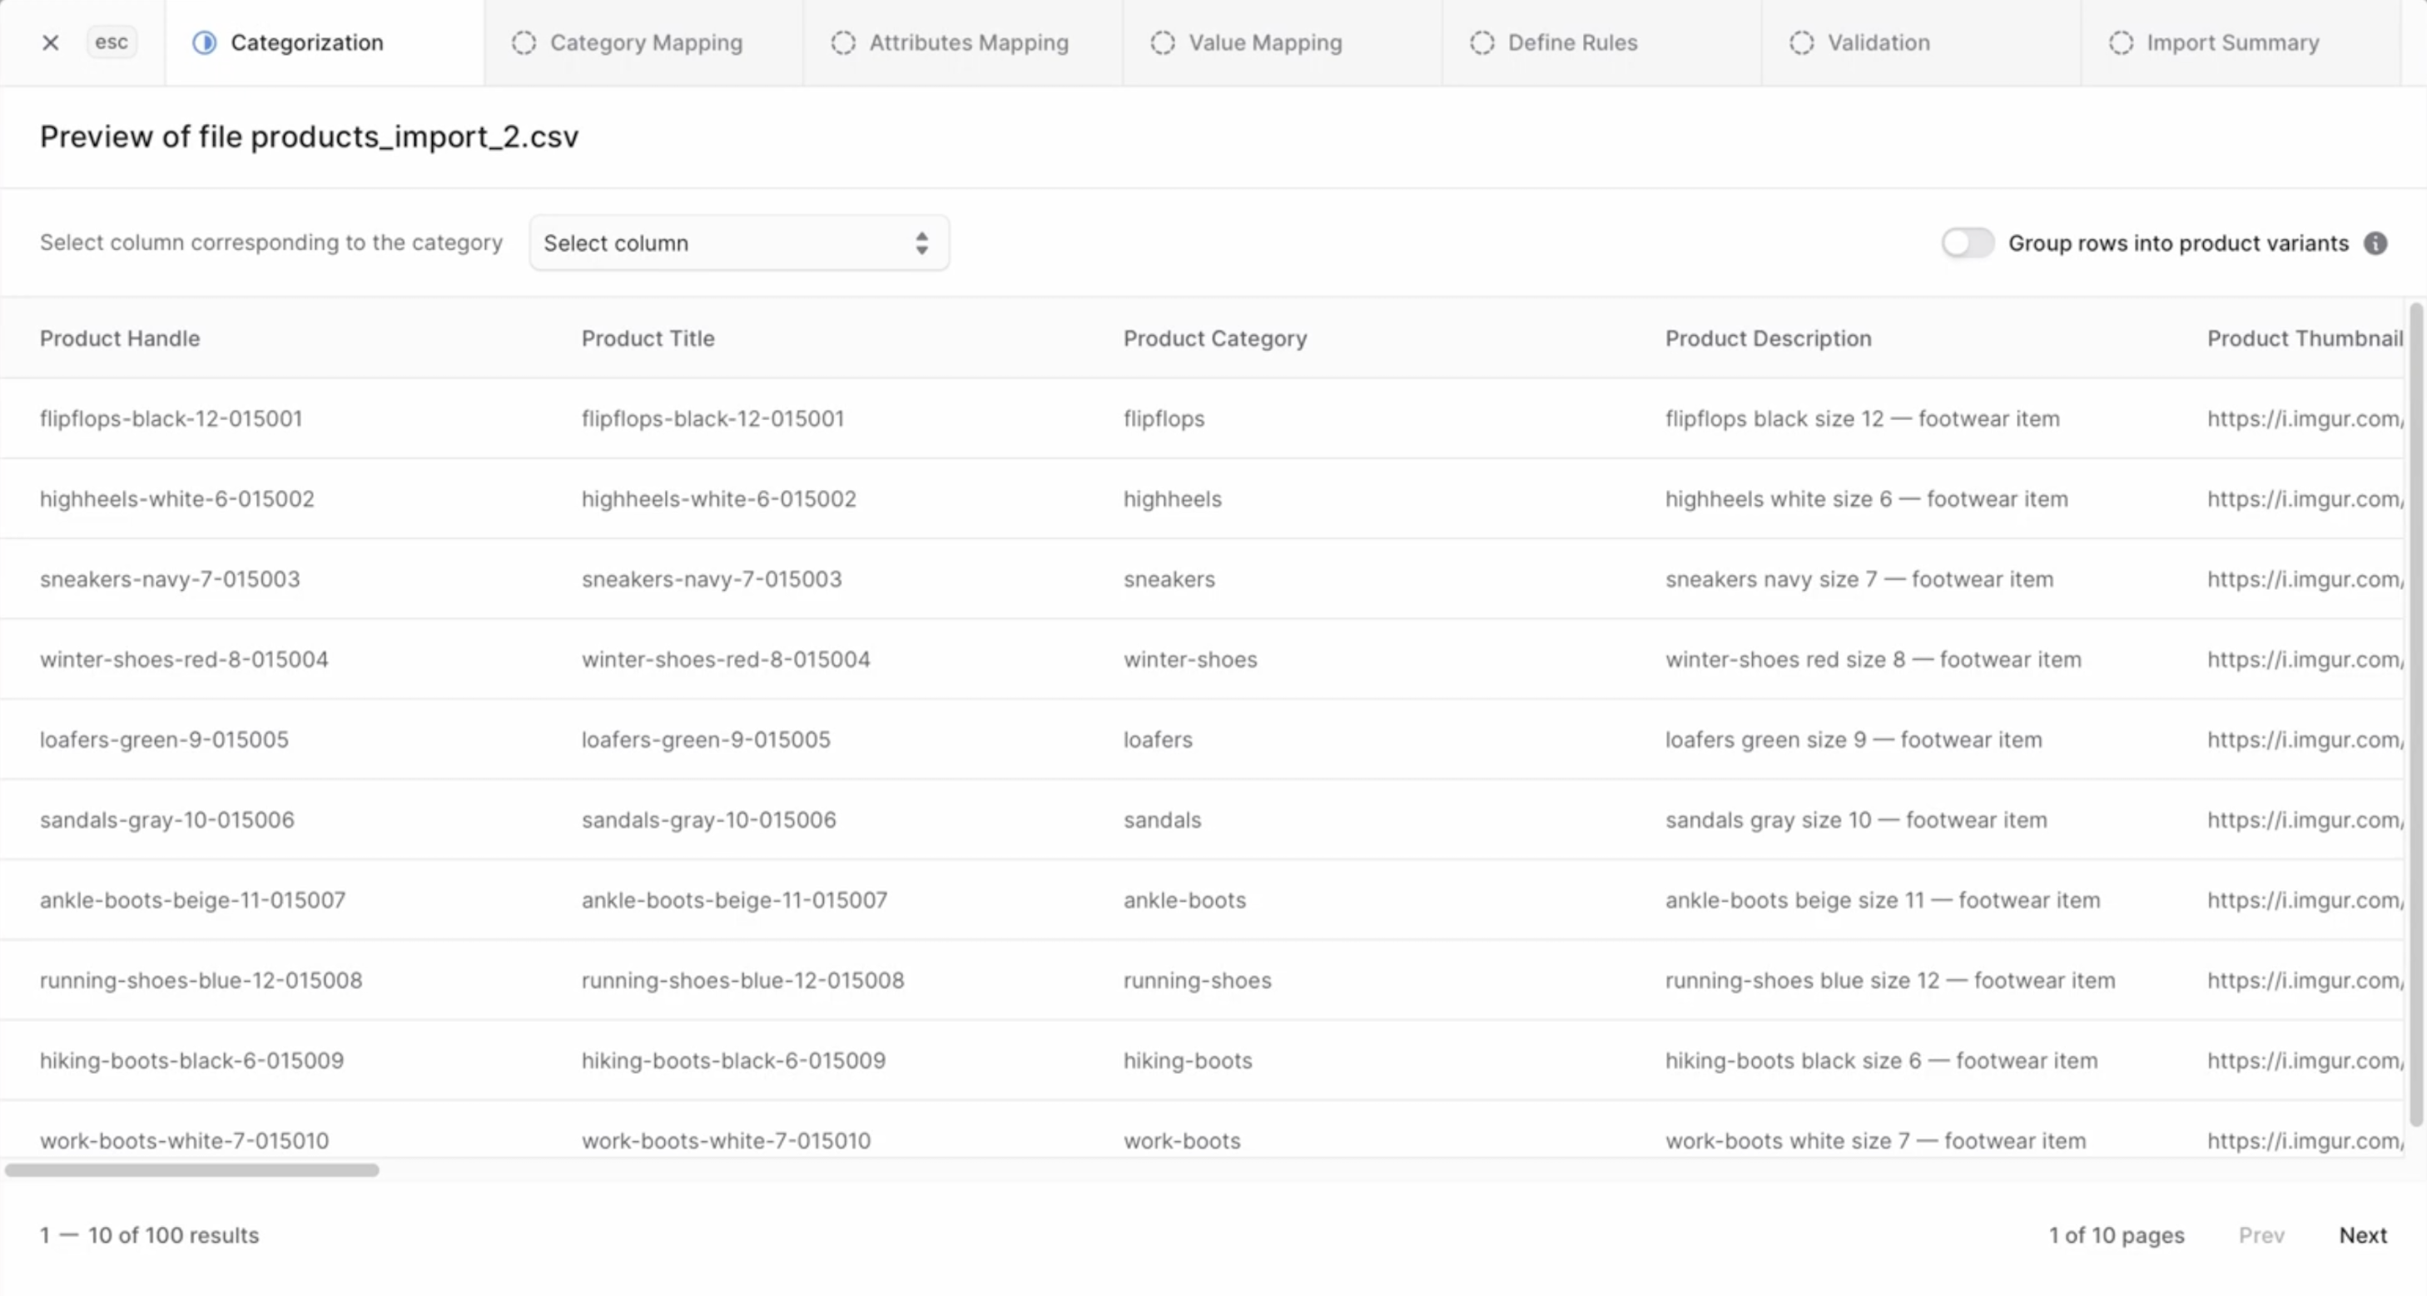Image resolution: width=2427 pixels, height=1296 pixels.
Task: Click the Attributes Mapping step circle icon
Action: click(x=843, y=42)
